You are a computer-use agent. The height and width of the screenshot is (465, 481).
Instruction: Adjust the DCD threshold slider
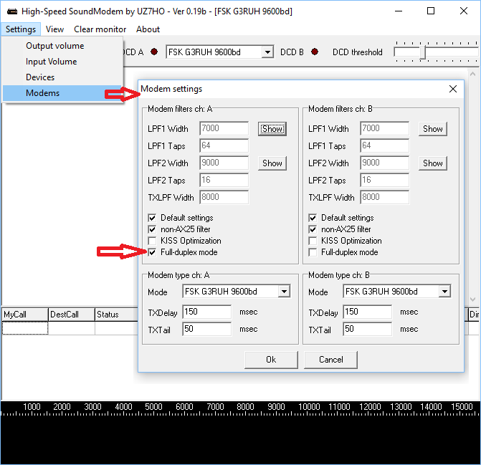(423, 52)
